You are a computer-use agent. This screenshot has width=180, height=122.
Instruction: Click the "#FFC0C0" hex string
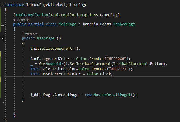coord(117,59)
